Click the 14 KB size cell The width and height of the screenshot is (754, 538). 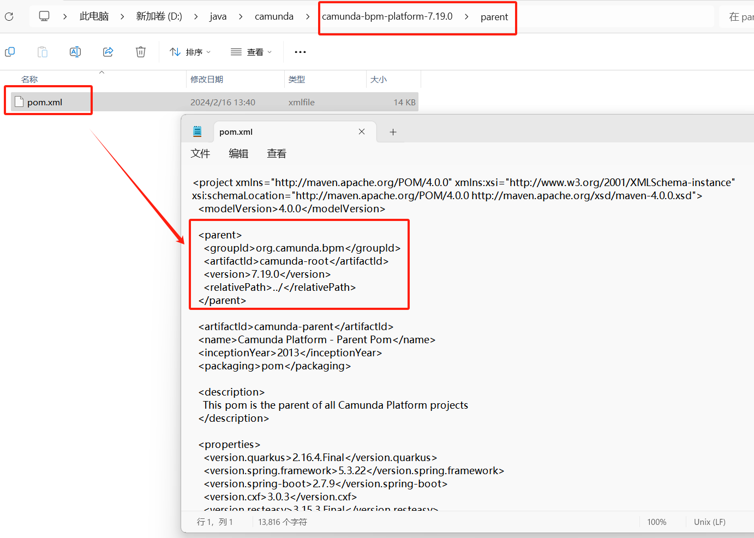pos(405,102)
